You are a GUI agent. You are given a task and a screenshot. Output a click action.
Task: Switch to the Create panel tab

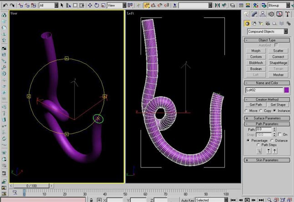coord(247,14)
